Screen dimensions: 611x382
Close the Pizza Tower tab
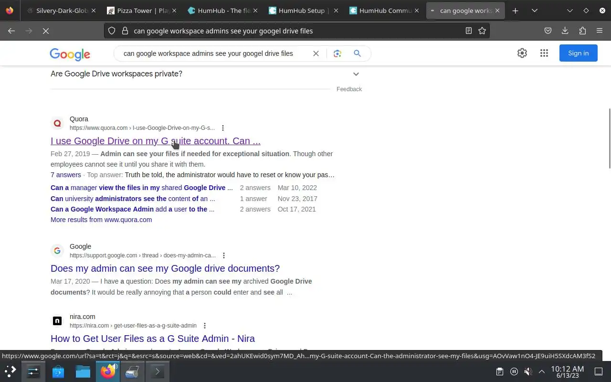174,11
